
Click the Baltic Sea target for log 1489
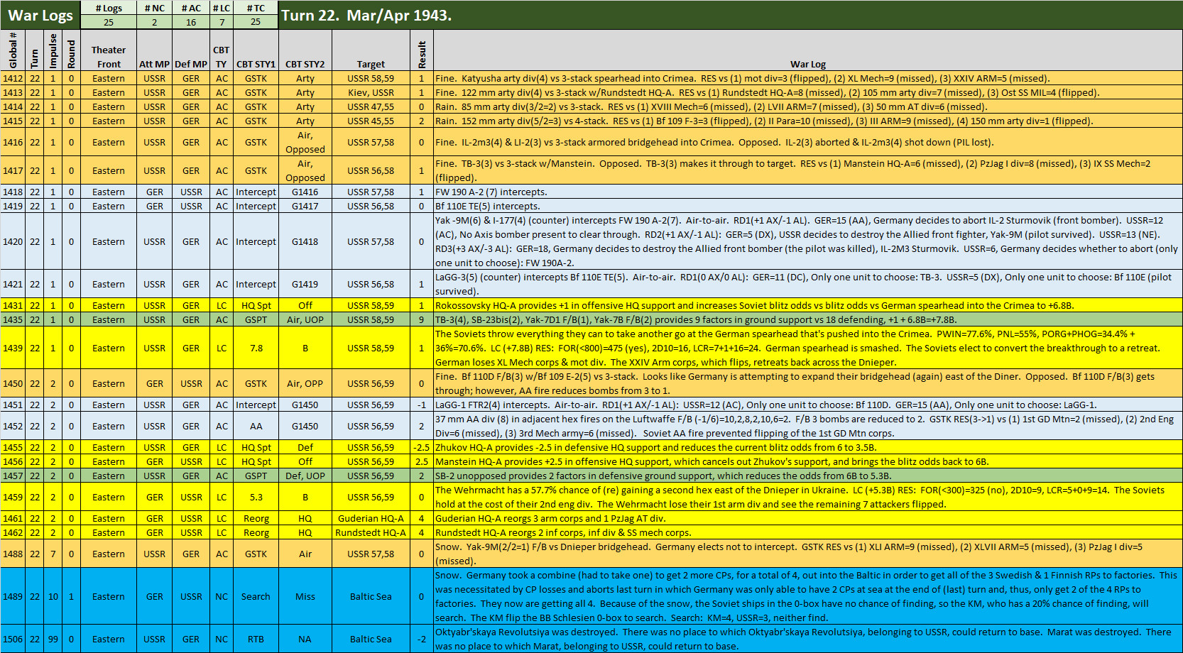(371, 596)
